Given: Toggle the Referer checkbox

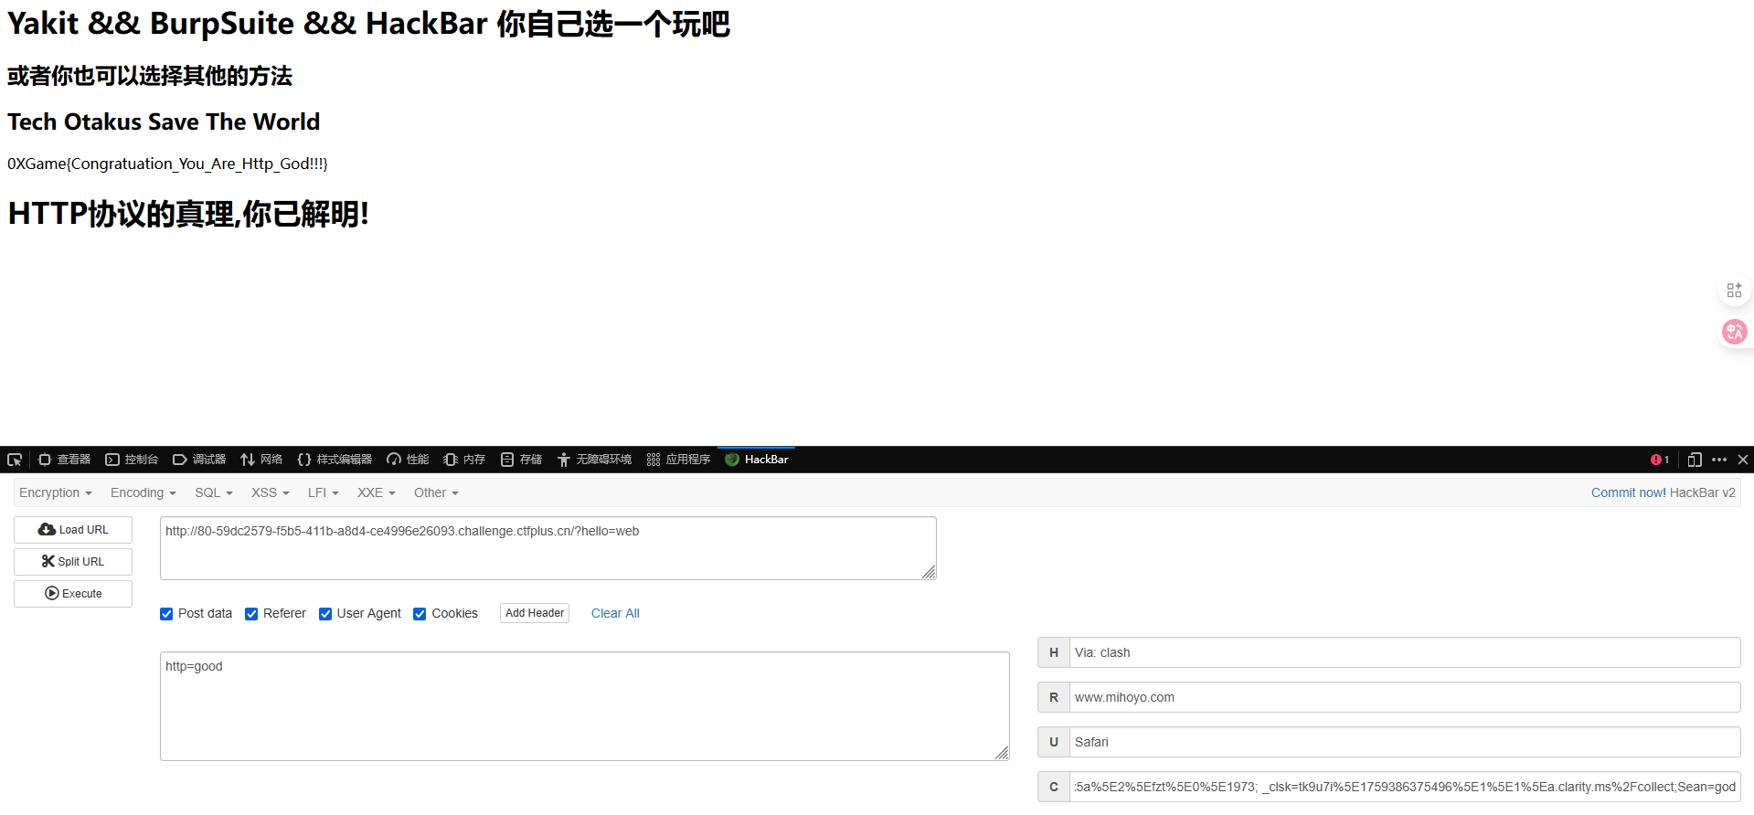Looking at the screenshot, I should click(251, 614).
